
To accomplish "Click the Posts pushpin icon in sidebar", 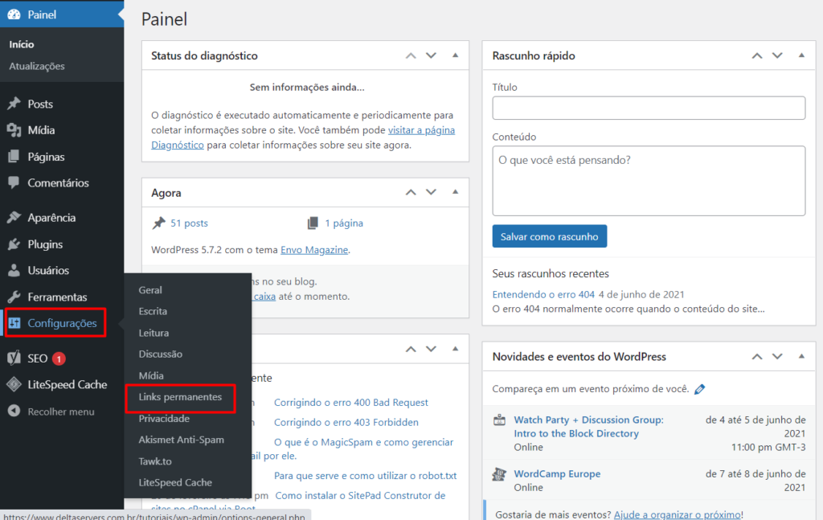I will (14, 104).
